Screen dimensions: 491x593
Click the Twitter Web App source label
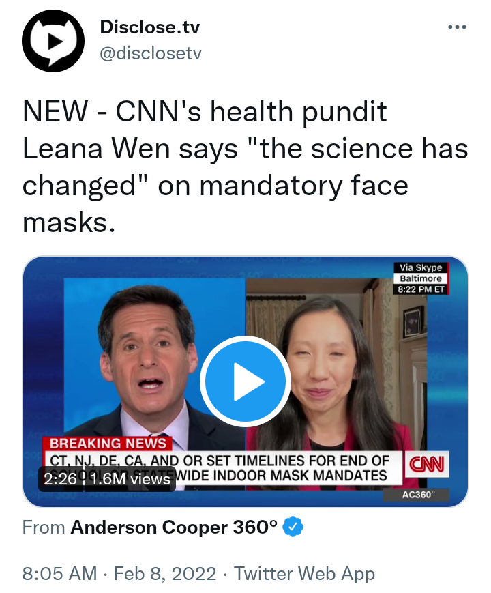304,573
